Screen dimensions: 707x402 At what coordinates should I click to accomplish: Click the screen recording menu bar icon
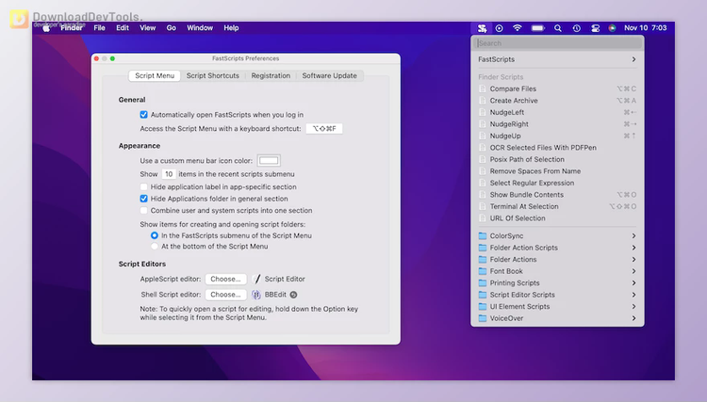point(499,28)
